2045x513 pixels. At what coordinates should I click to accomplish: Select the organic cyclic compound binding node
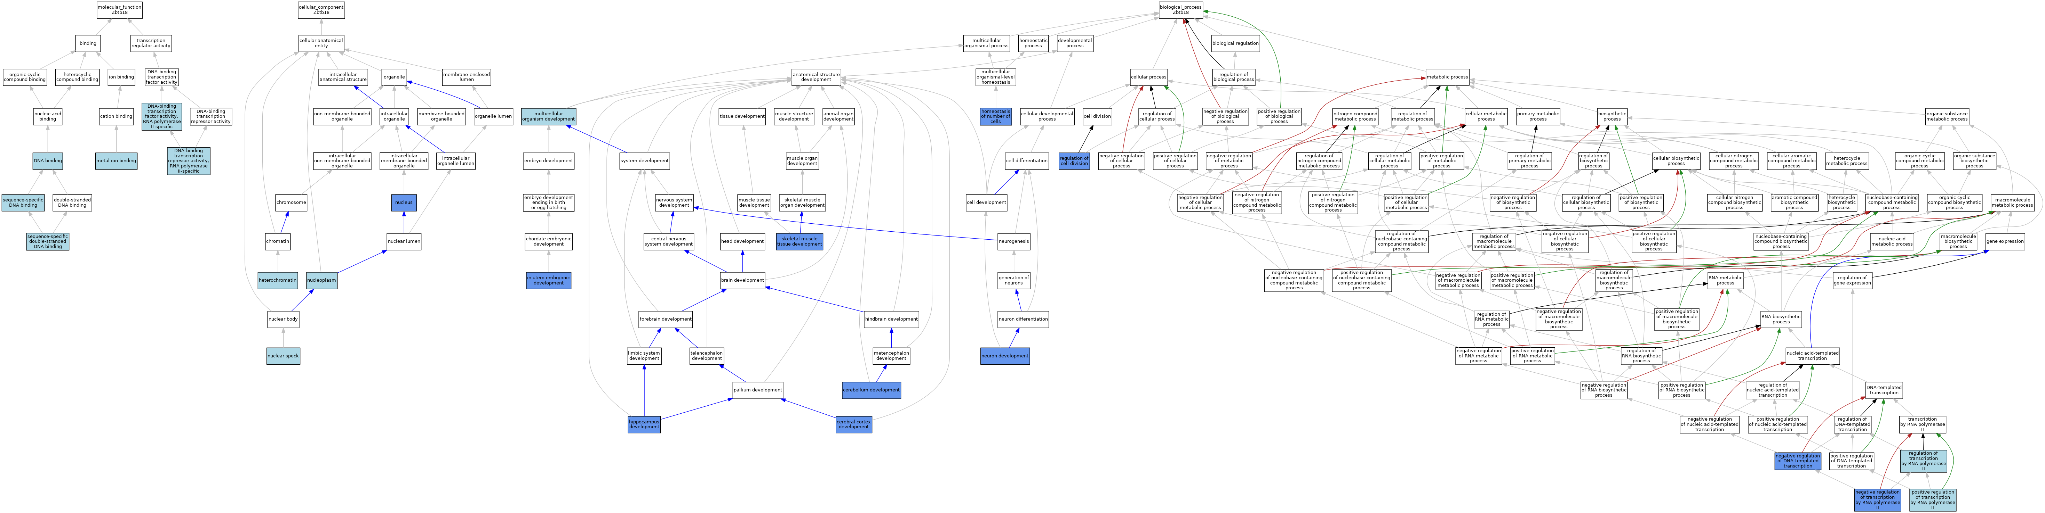(x=25, y=77)
